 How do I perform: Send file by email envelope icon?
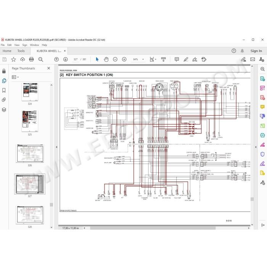click(x=253, y=60)
